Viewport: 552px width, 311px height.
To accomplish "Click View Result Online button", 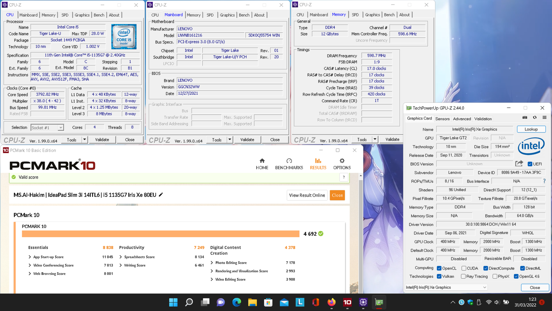I will pos(307,195).
